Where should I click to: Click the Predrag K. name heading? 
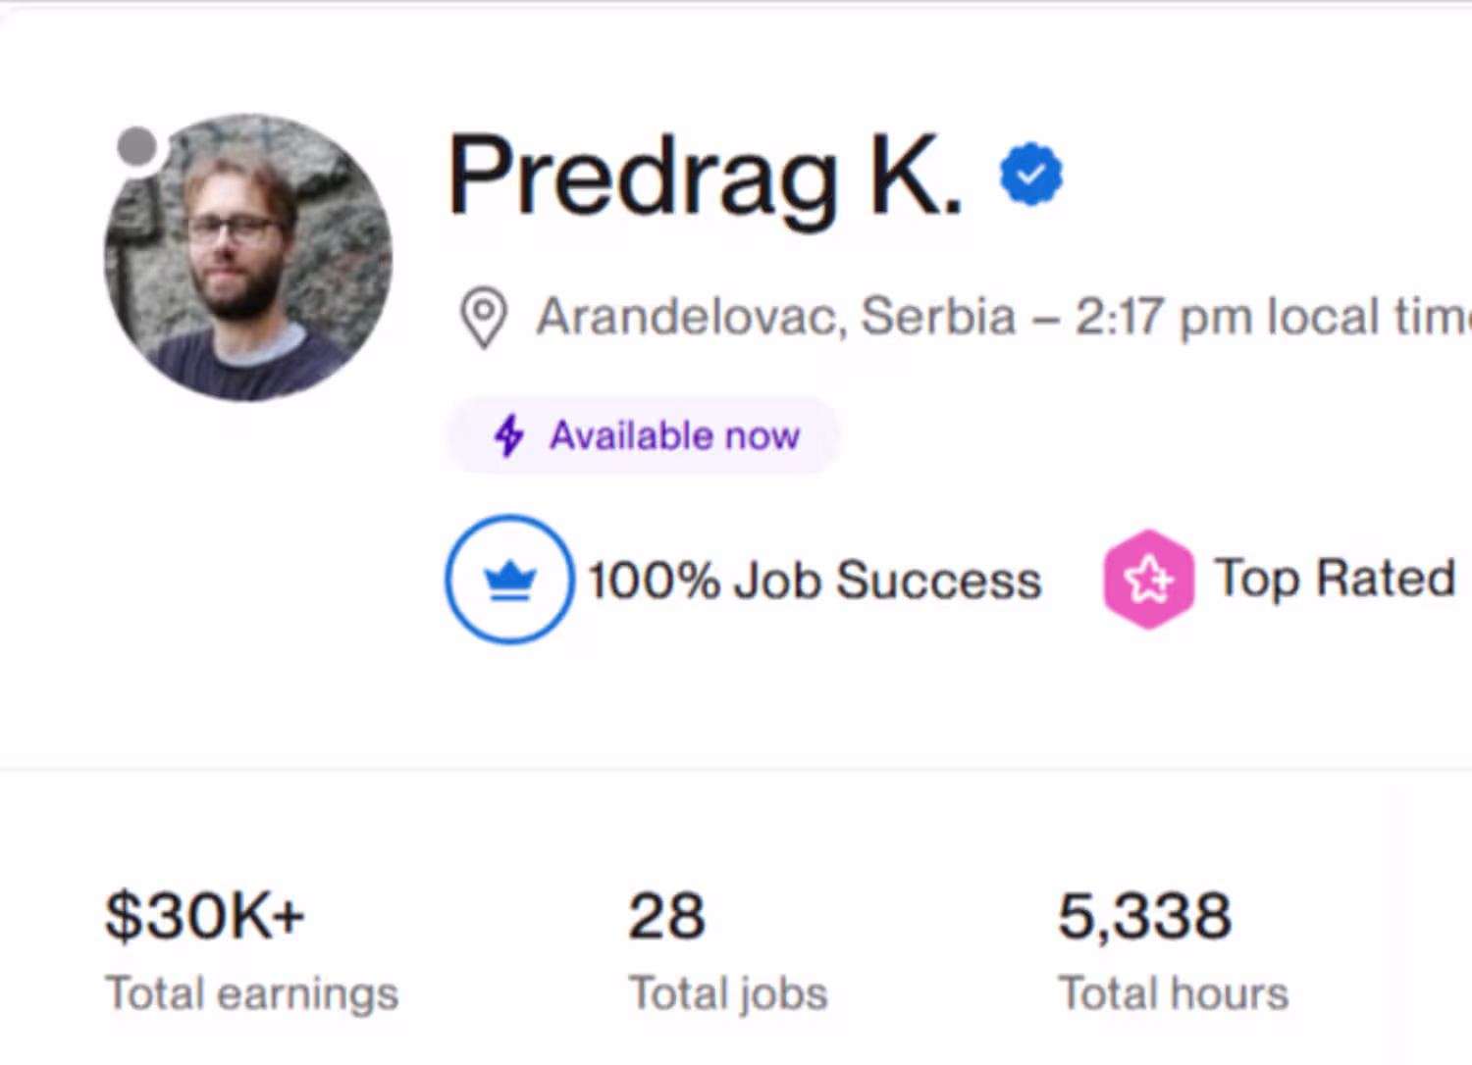click(x=705, y=177)
